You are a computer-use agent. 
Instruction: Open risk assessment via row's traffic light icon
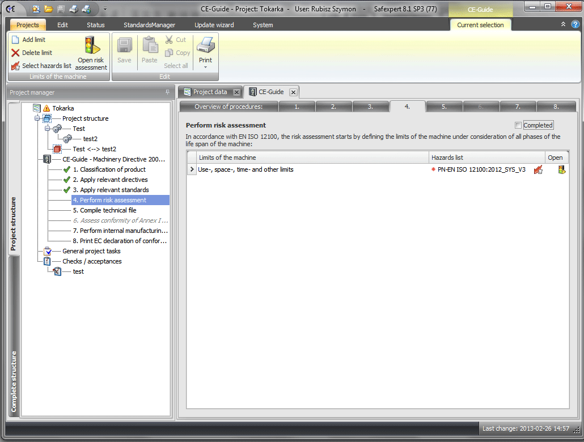click(561, 169)
